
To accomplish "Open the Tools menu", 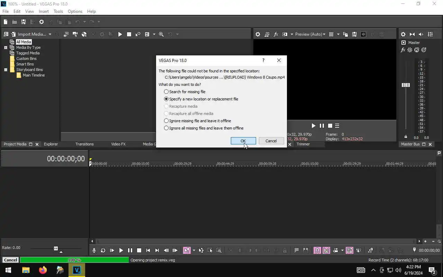I will [58, 11].
